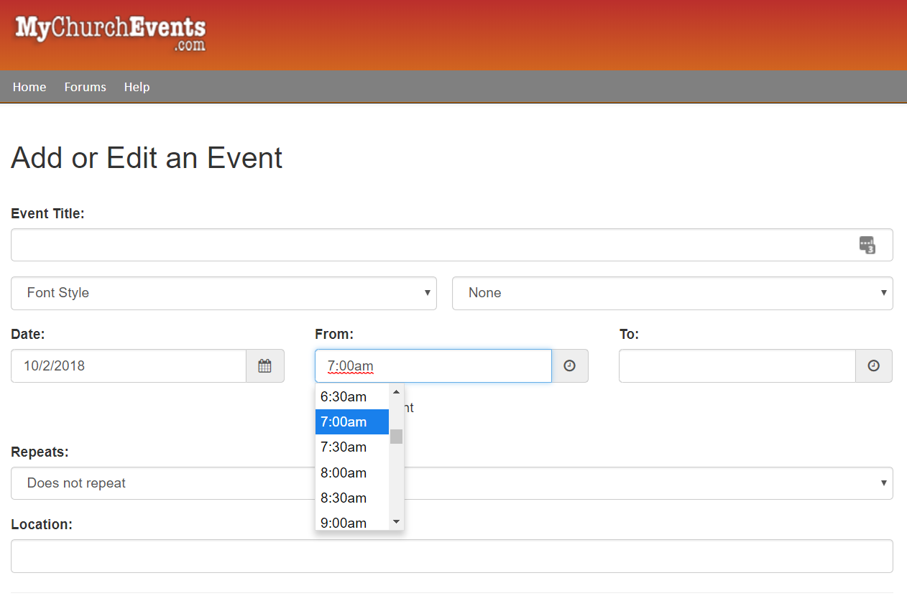Select 7:00am from the time list
907x601 pixels.
(x=344, y=421)
